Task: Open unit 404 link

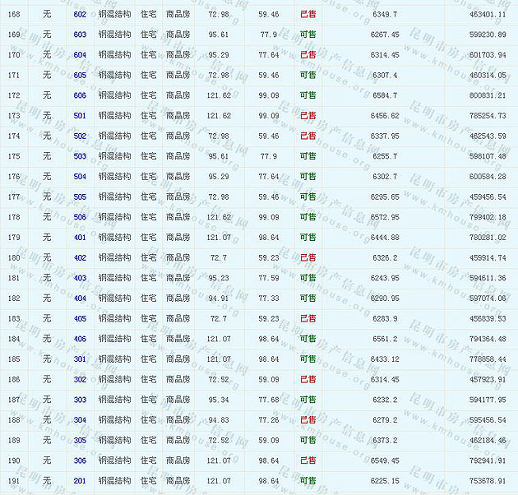Action: (x=80, y=298)
